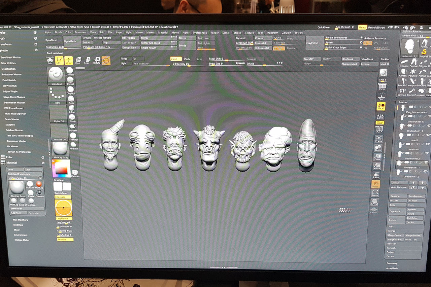Image resolution: width=431 pixels, height=287 pixels.
Task: Open the Render menu
Action: tap(214, 33)
